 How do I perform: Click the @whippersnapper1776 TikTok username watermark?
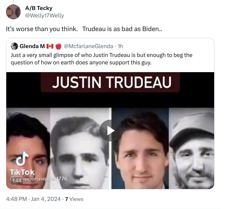(39, 179)
